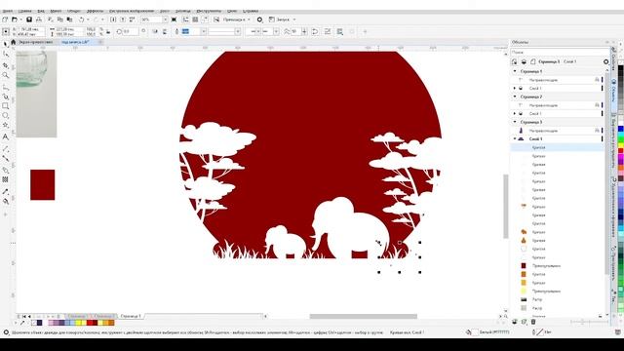624x351 pixels.
Task: Open the Инструменты menu
Action: pyautogui.click(x=209, y=11)
